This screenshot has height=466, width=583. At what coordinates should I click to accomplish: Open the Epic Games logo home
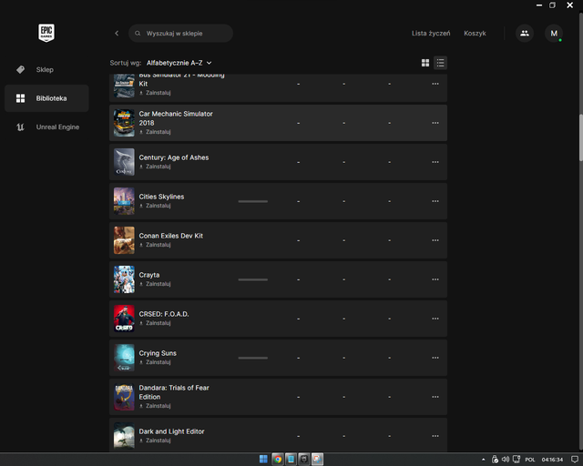point(46,33)
